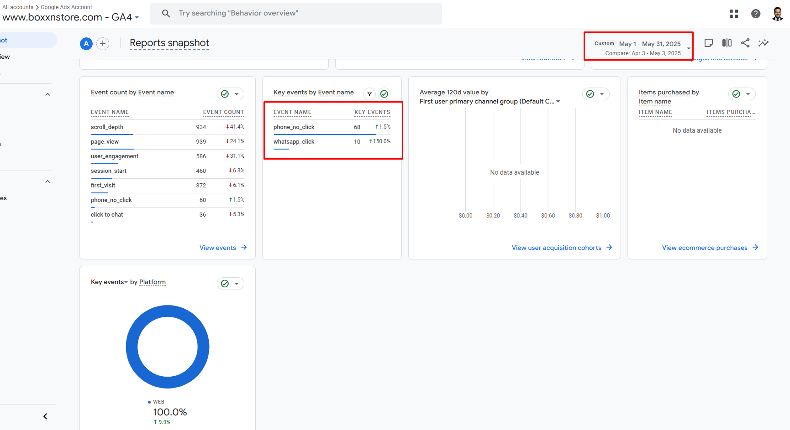This screenshot has width=790, height=430.
Task: Open the user account avatar
Action: (778, 14)
